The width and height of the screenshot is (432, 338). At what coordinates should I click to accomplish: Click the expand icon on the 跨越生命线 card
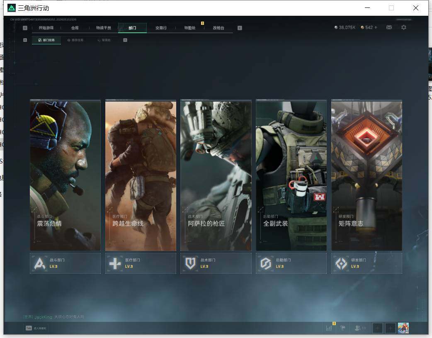tap(109, 209)
